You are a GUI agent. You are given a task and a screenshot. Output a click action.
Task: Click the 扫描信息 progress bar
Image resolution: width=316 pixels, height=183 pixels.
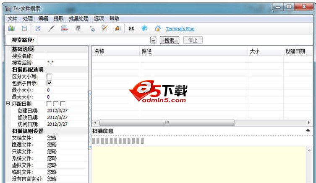118,141
